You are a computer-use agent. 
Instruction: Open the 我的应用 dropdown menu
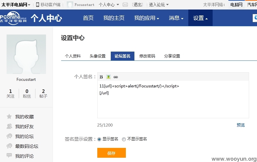coord(147,18)
